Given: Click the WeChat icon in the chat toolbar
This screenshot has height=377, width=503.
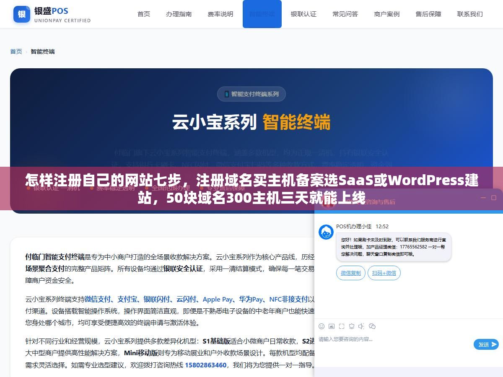Looking at the screenshot, I should [x=372, y=326].
